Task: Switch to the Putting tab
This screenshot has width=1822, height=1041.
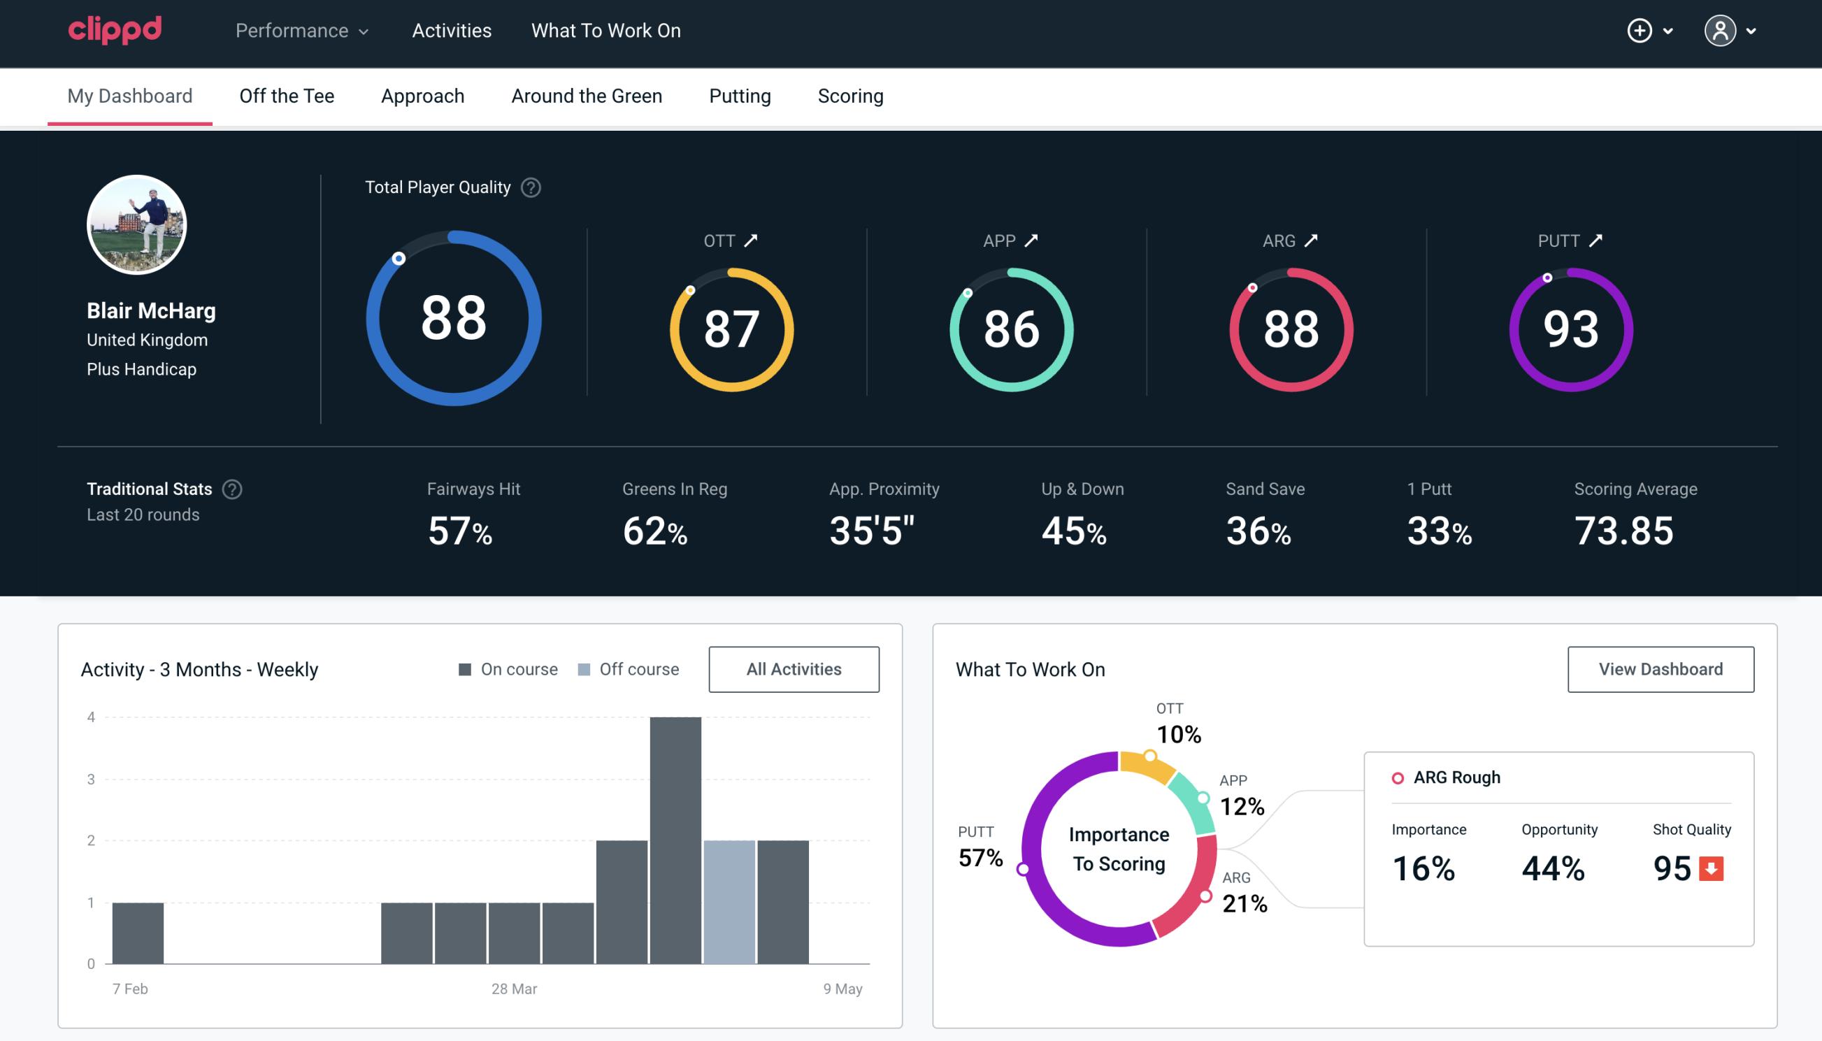Action: tap(740, 96)
